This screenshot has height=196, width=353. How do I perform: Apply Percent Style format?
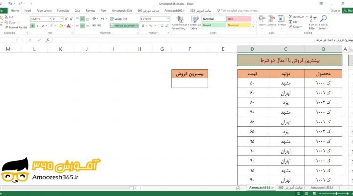(151, 26)
